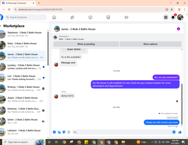
Task: Click 'Yes, are you interested?' message bubble
Action: pos(166,77)
